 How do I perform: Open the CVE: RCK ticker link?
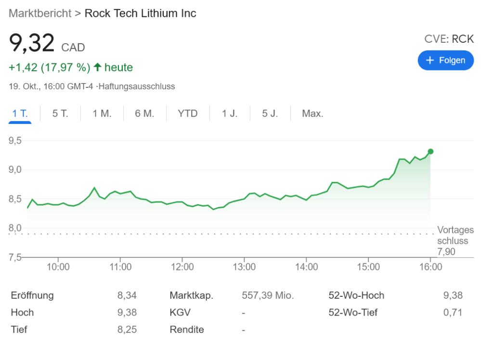pyautogui.click(x=449, y=39)
